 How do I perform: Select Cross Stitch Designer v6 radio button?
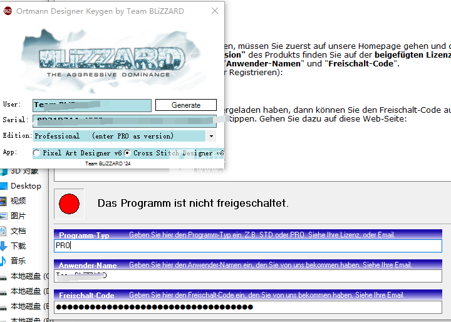pos(127,153)
